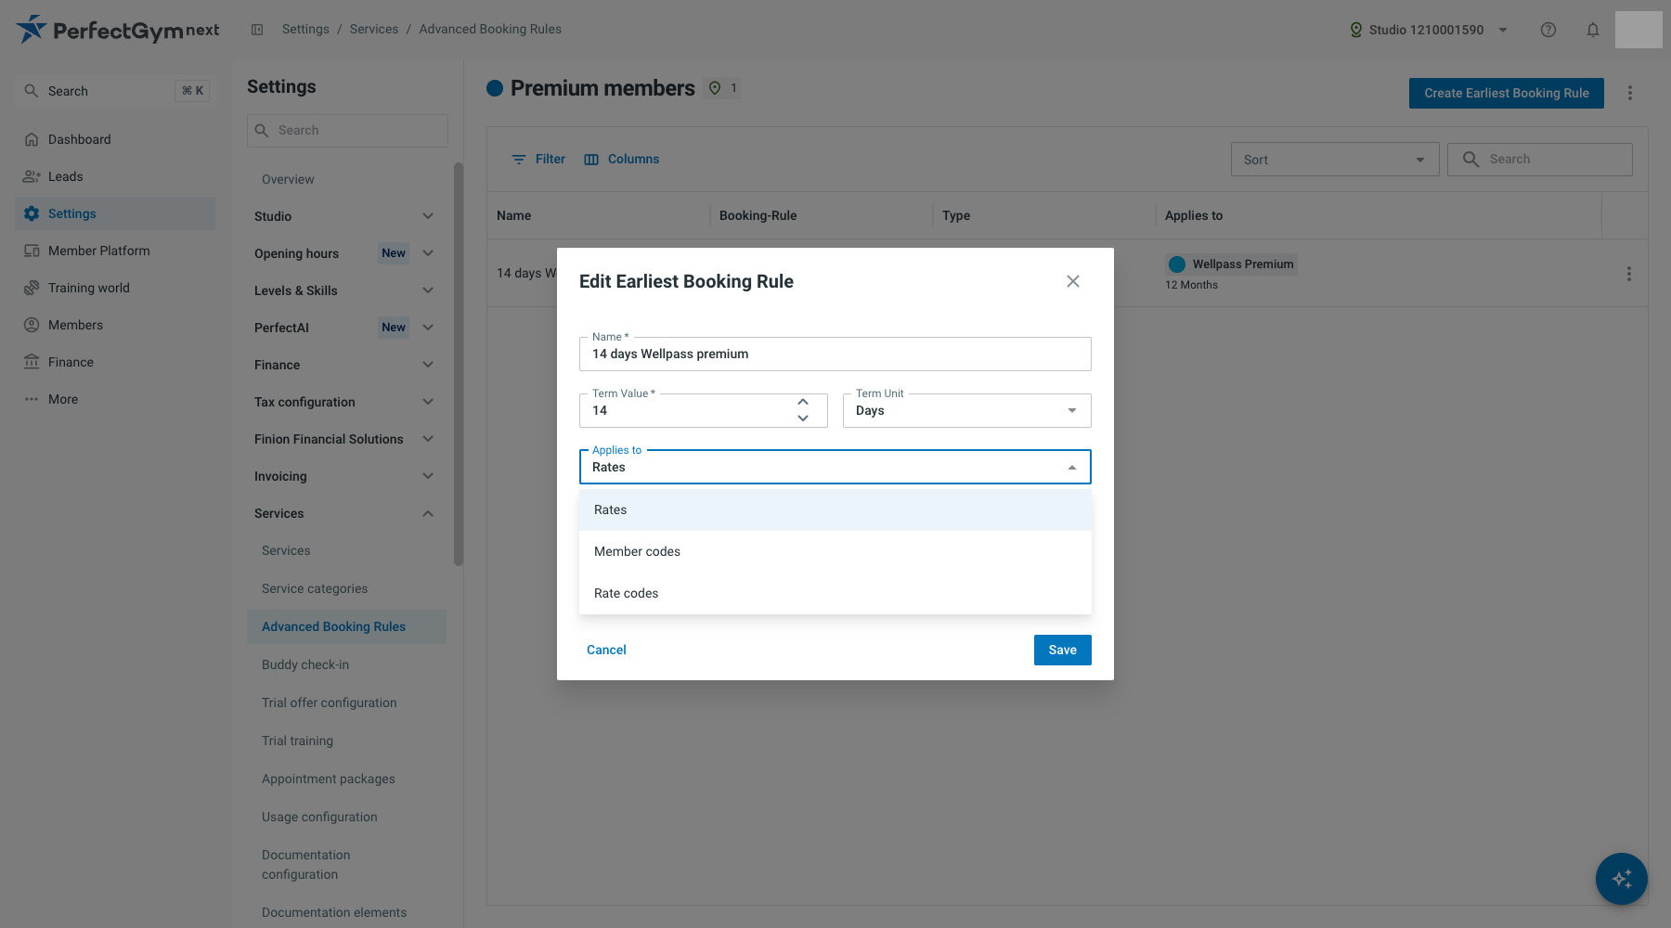Click the Name field in the dialog
Screen dimensions: 1671x928
[835, 354]
